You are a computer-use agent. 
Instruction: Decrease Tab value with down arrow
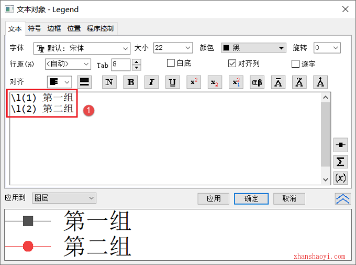pos(137,68)
